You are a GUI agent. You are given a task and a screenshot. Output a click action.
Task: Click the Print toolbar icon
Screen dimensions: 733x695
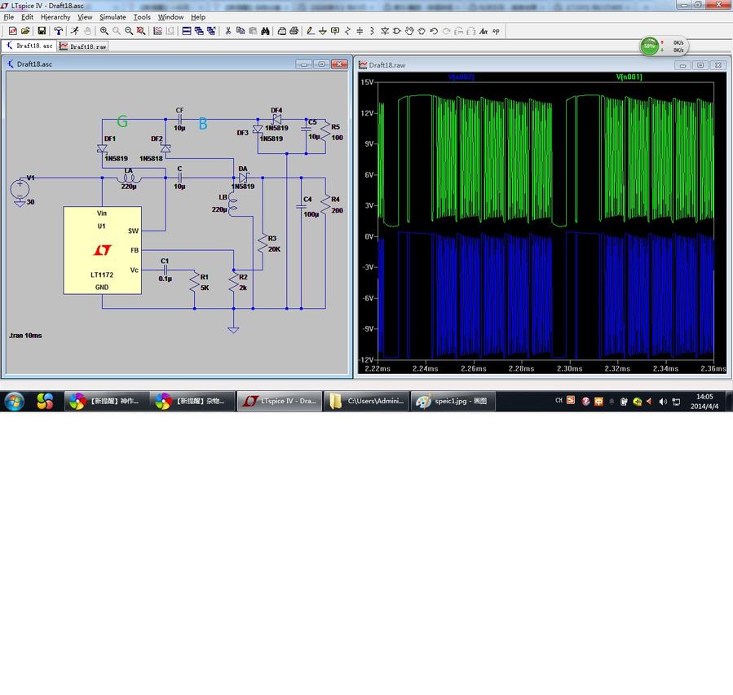(x=294, y=31)
